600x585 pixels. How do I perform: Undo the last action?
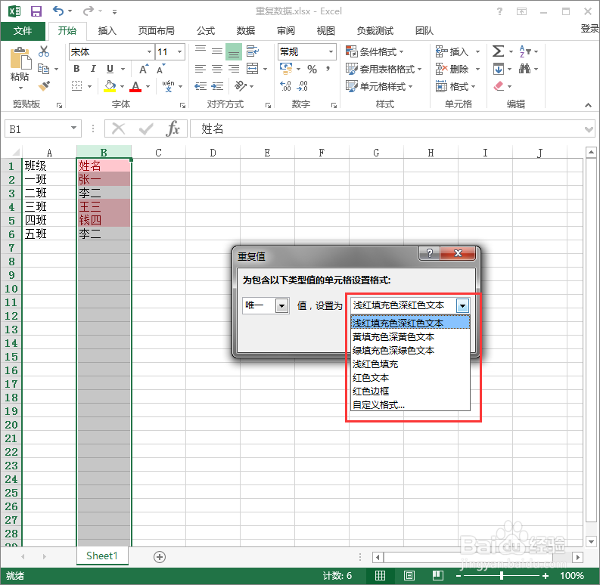58,11
